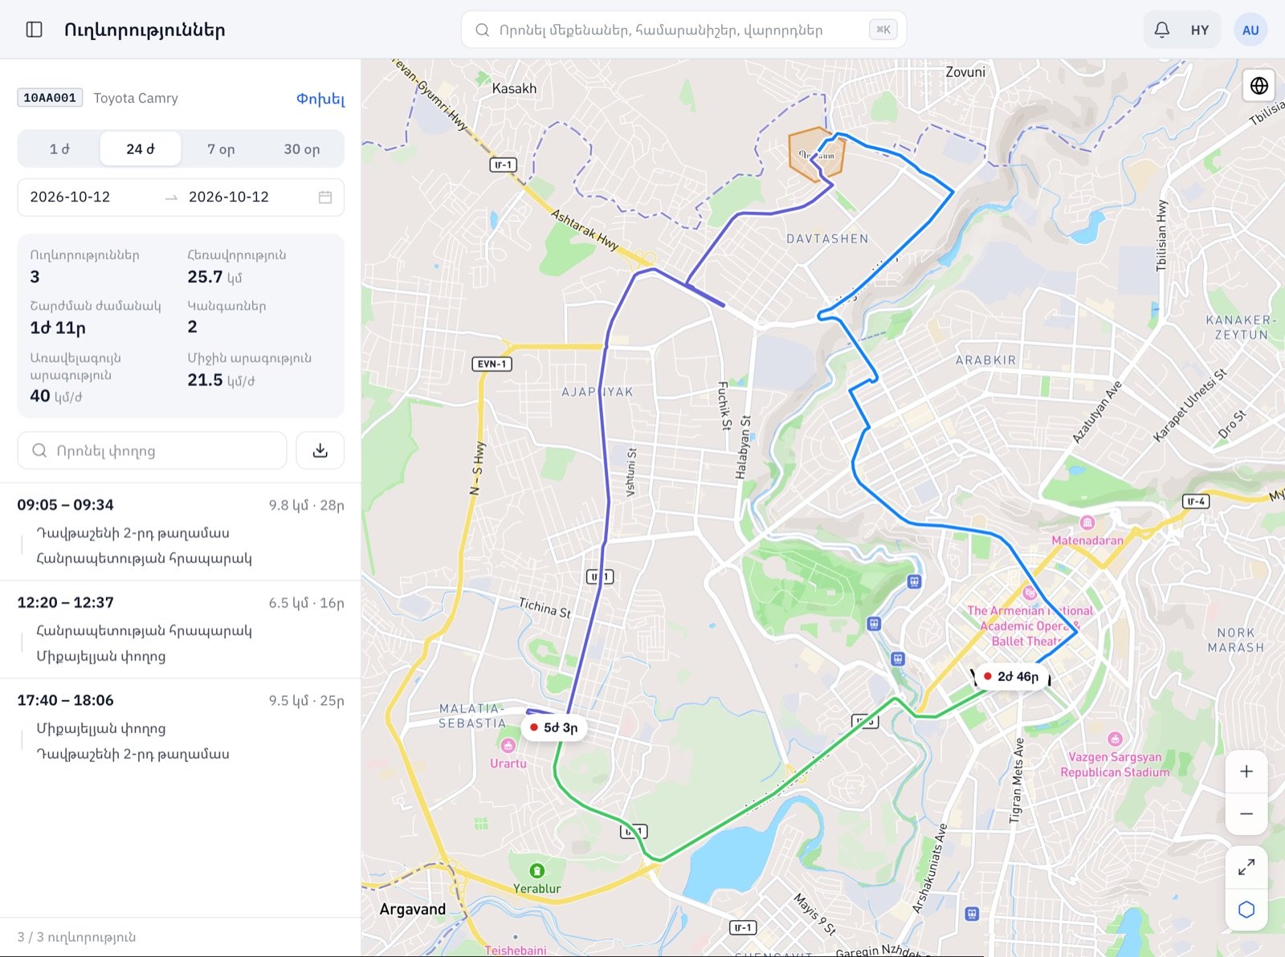Click the 6.5 կմ · 16ր trip summary
Screen dimensions: 1285x957
point(306,603)
